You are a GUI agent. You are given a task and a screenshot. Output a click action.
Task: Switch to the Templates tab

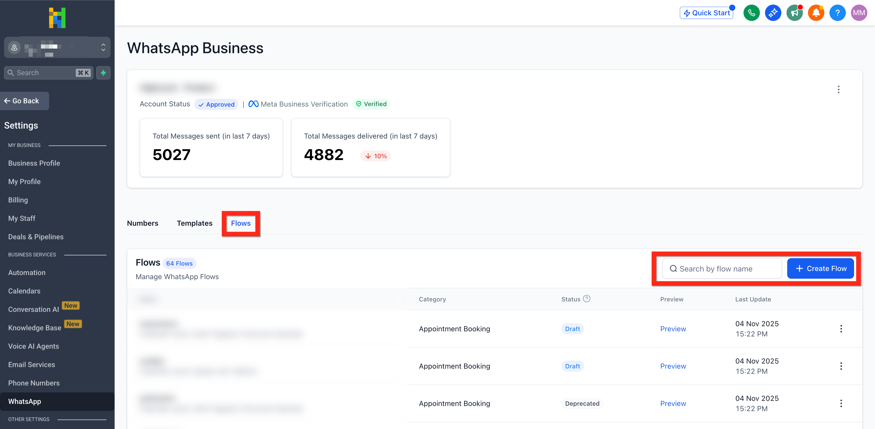[x=194, y=223]
